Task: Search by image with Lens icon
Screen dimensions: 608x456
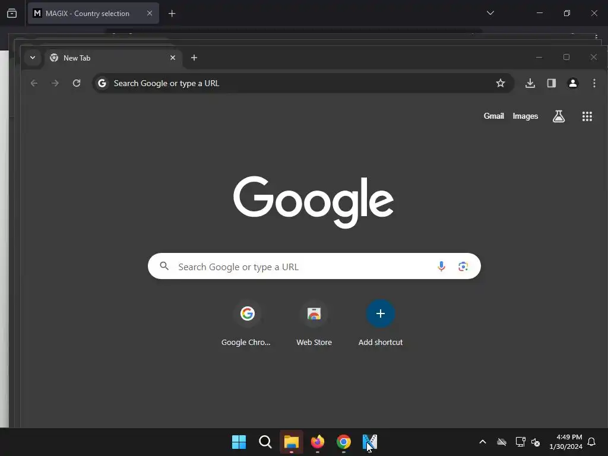Action: point(463,267)
